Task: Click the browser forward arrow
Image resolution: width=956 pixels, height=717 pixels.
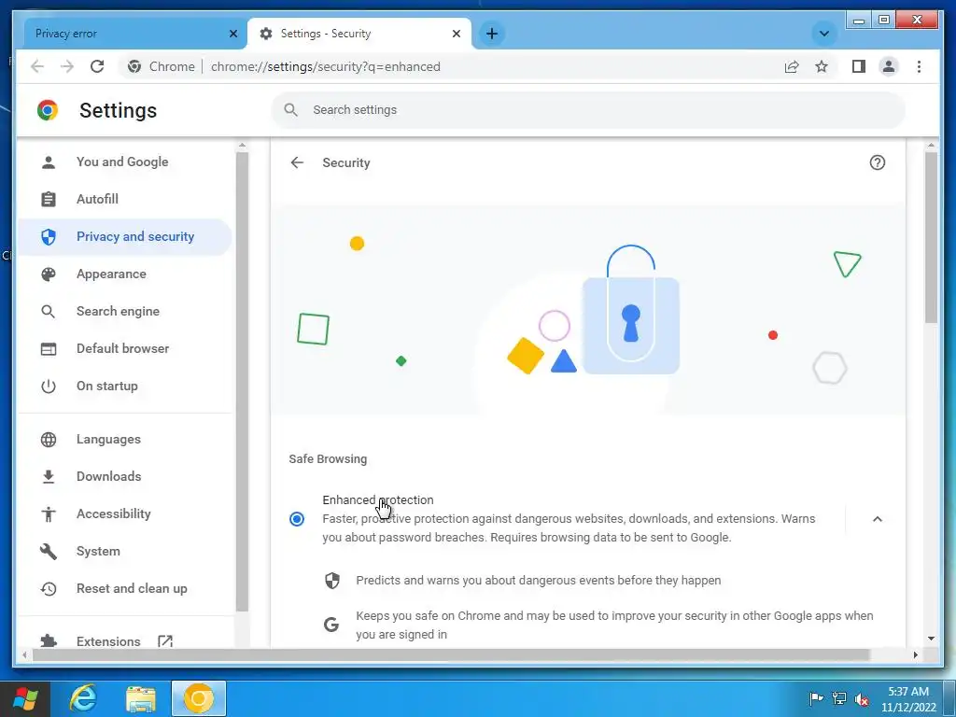Action: [x=67, y=66]
